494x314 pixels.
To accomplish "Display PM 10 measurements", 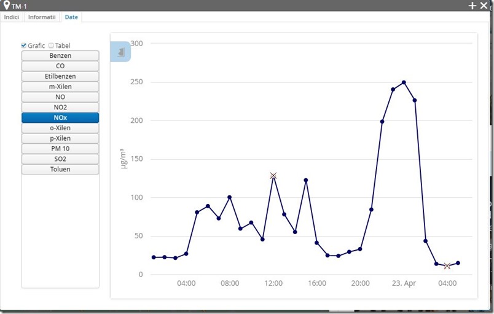I will [60, 149].
